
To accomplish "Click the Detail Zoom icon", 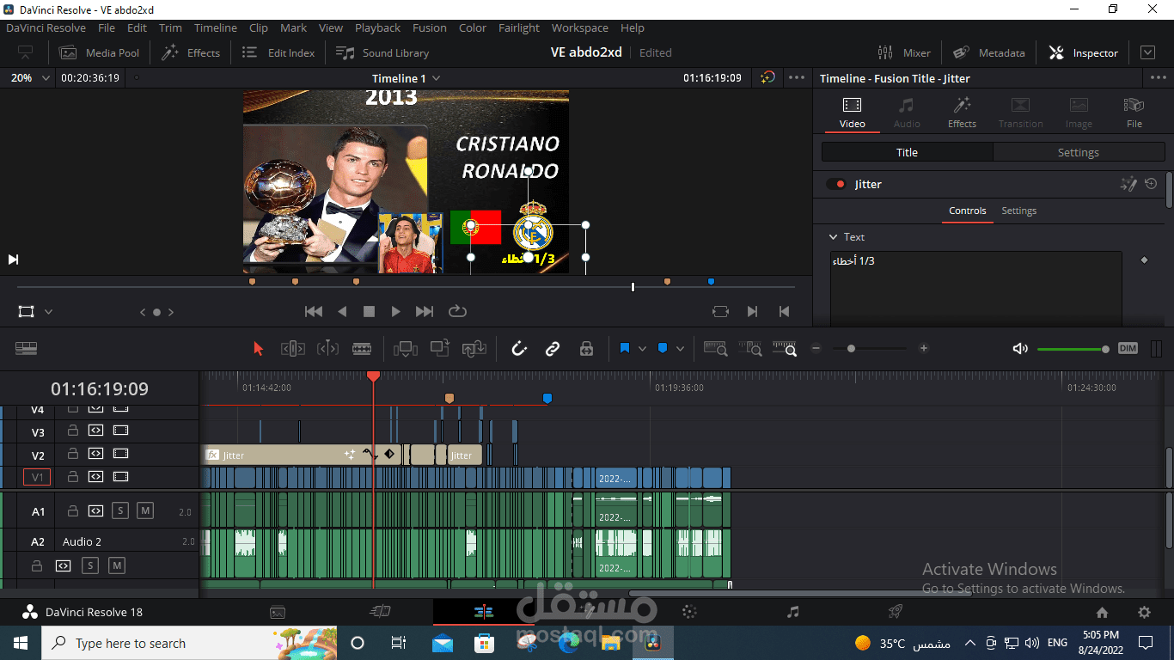I will tap(750, 348).
